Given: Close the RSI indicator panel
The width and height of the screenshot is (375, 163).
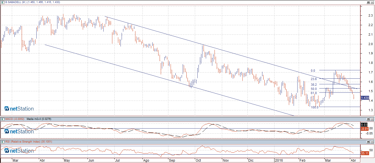Looking at the screenshot, I should tap(372, 142).
